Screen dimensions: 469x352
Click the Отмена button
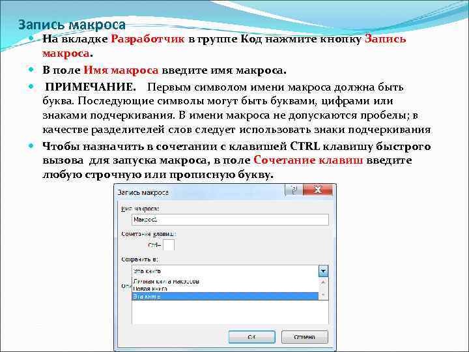304,337
